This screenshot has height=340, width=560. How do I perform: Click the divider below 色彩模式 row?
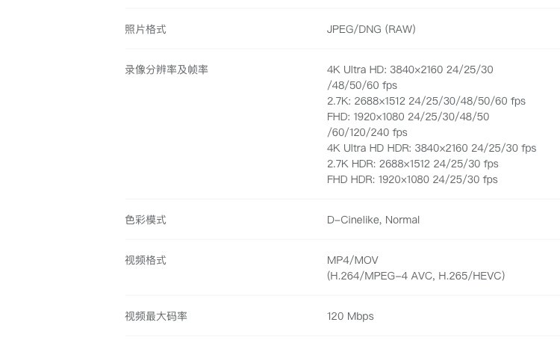343,240
